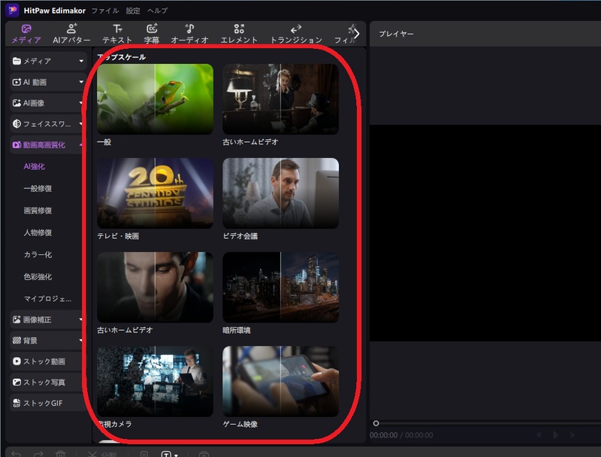Viewport: 601px width, 457px height.
Task: Select 一般修復 in the sidebar
Action: [x=38, y=189]
